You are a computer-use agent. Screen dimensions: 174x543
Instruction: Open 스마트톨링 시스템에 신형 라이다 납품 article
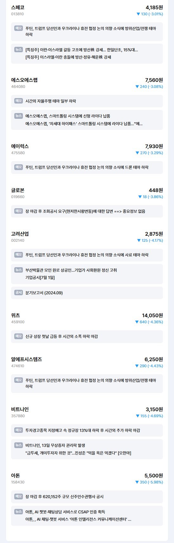pos(68,116)
